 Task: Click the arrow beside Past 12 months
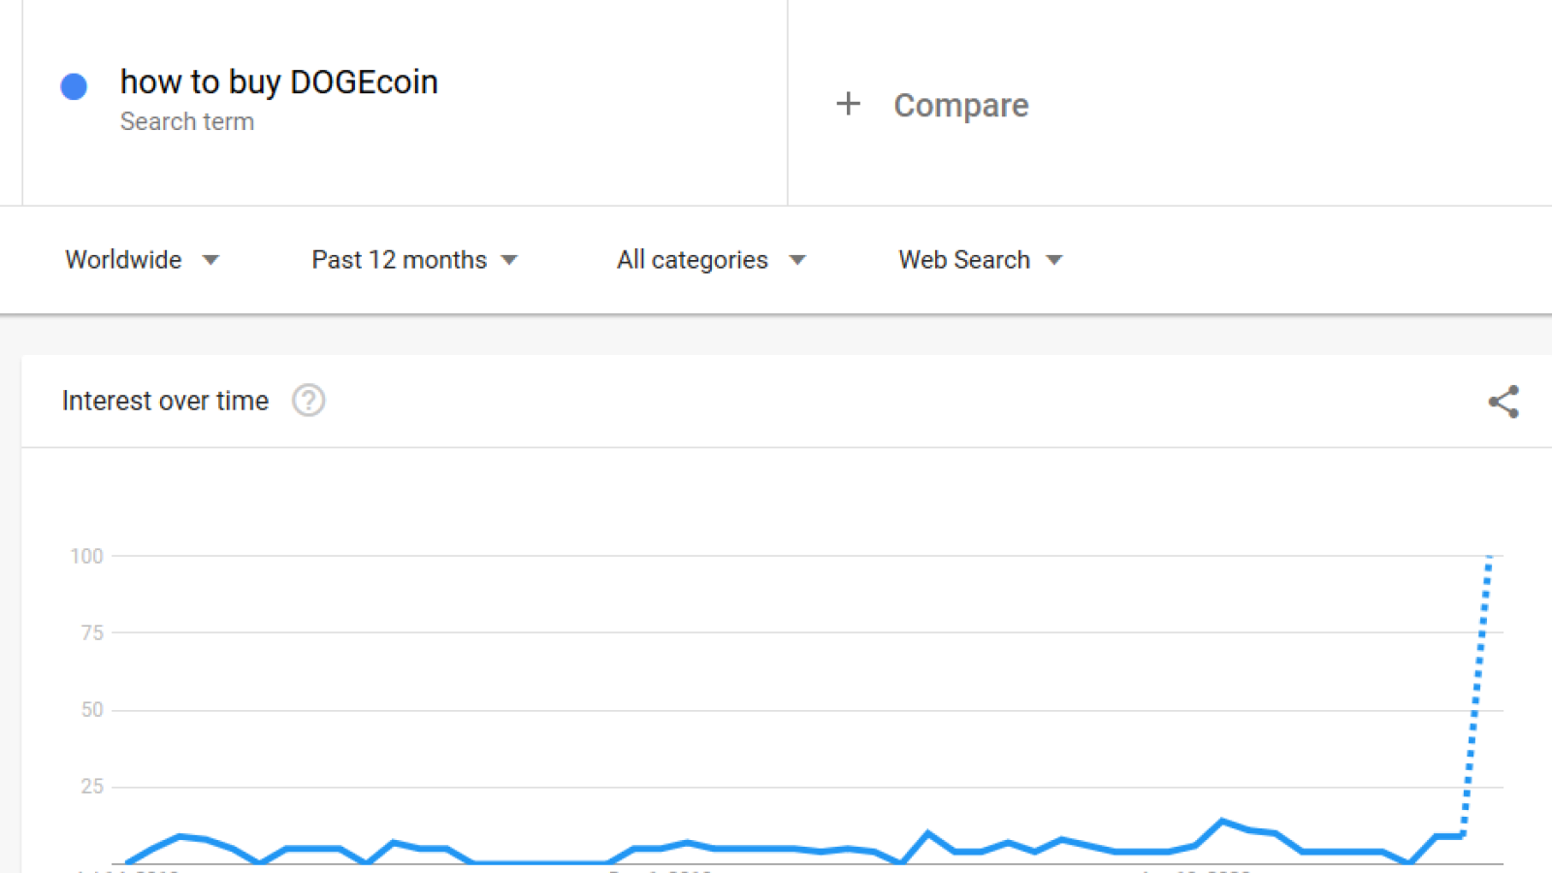click(509, 260)
